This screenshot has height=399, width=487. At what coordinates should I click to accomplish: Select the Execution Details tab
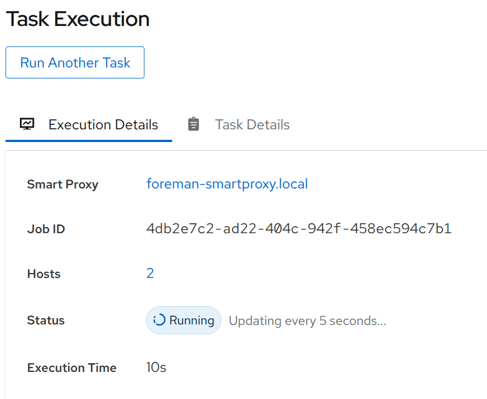pyautogui.click(x=102, y=124)
